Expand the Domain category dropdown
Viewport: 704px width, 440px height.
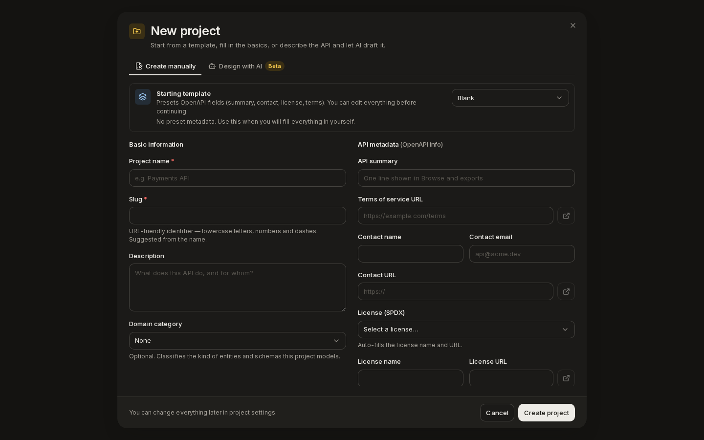[x=238, y=341]
